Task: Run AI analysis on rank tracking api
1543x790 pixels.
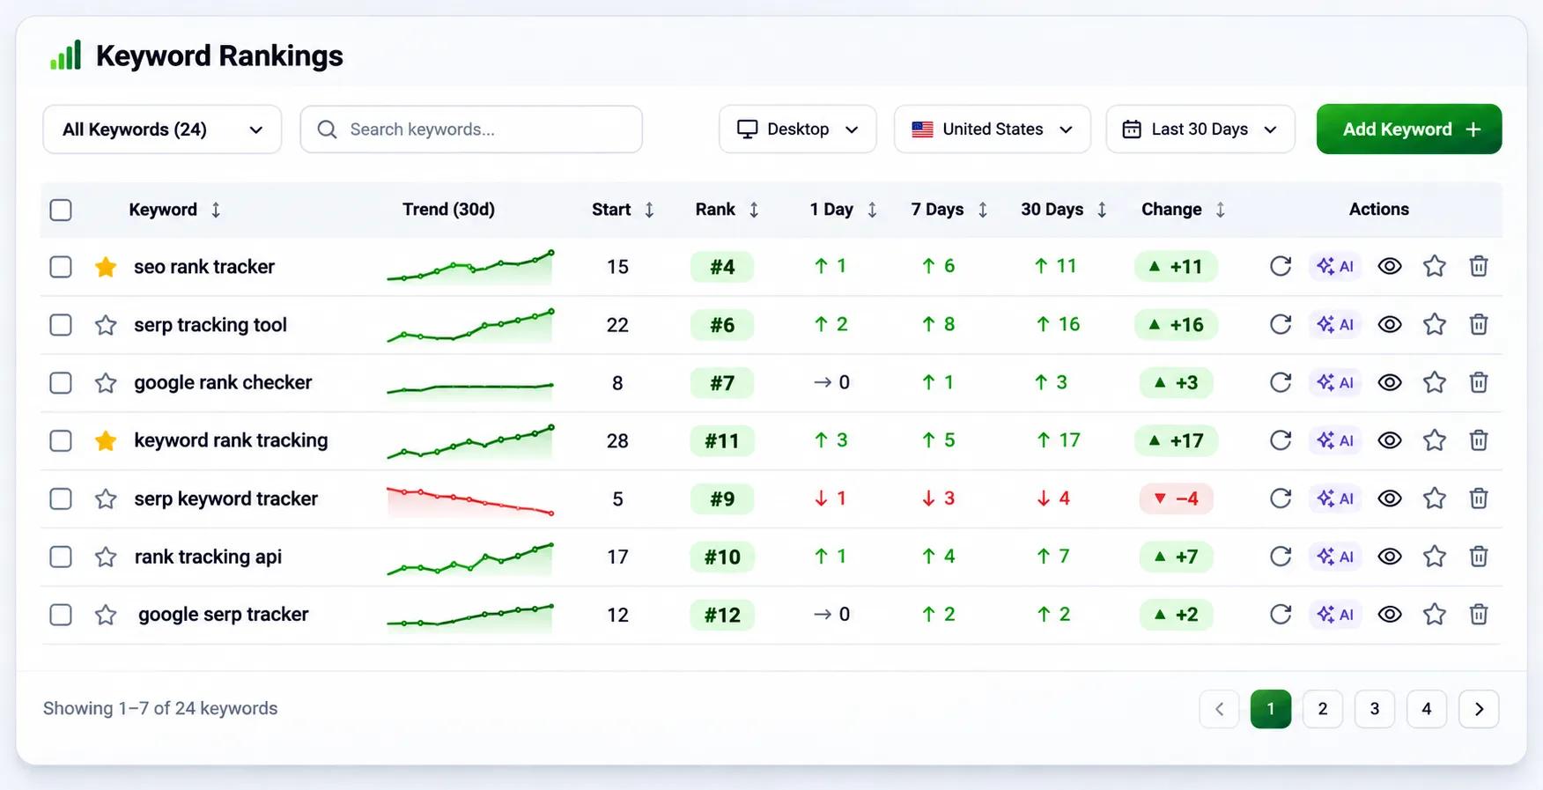Action: (x=1335, y=557)
